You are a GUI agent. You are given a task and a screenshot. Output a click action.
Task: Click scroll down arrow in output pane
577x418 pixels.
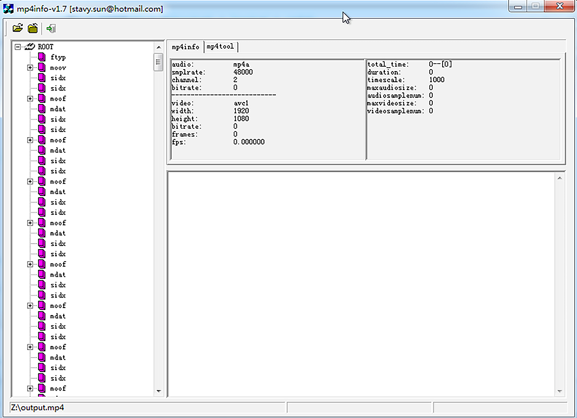pos(560,391)
